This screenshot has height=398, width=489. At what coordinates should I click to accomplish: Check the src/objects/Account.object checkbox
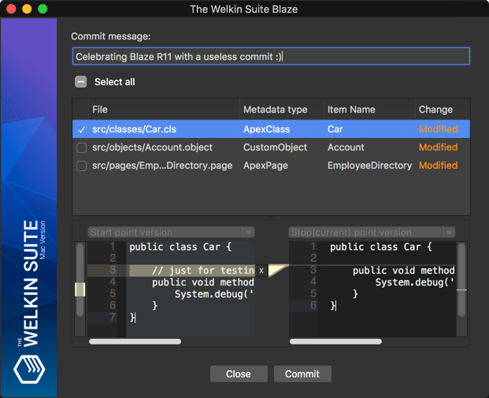click(81, 147)
